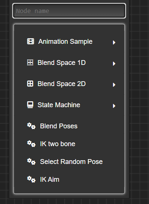Click gears icon beside Select Random Pose
The width and height of the screenshot is (149, 204).
(x=31, y=162)
